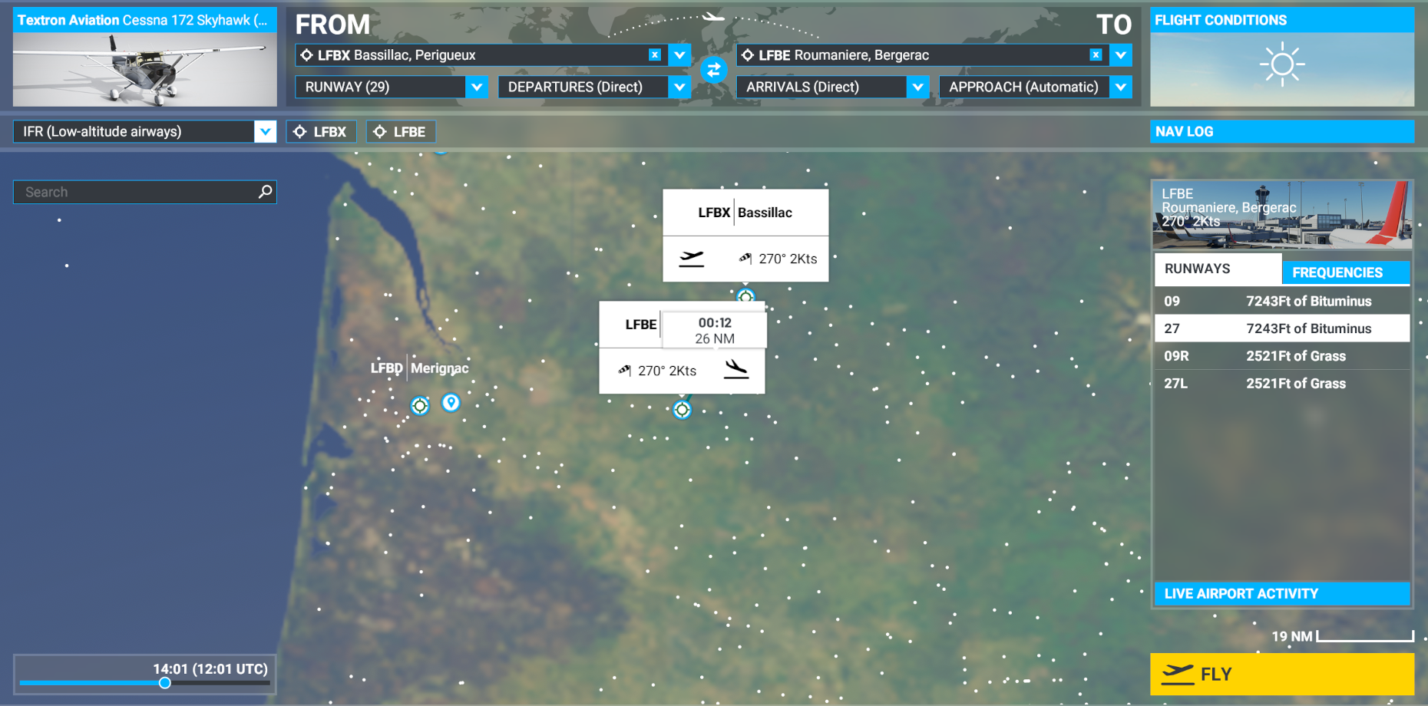
Task: Click the Merignac location pin marker
Action: tap(451, 402)
